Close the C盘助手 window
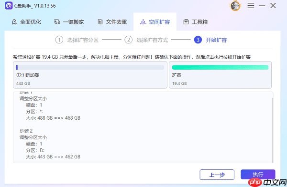The image size is (287, 187). [x=273, y=6]
